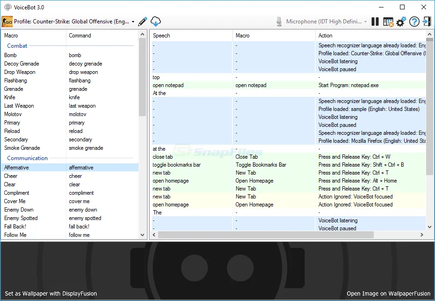Viewport: 435px width, 301px height.
Task: Click 'Press and Release Key: Alt + Home'
Action: click(358, 181)
